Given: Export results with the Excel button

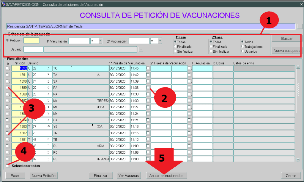Looking at the screenshot, I should 15,175.
